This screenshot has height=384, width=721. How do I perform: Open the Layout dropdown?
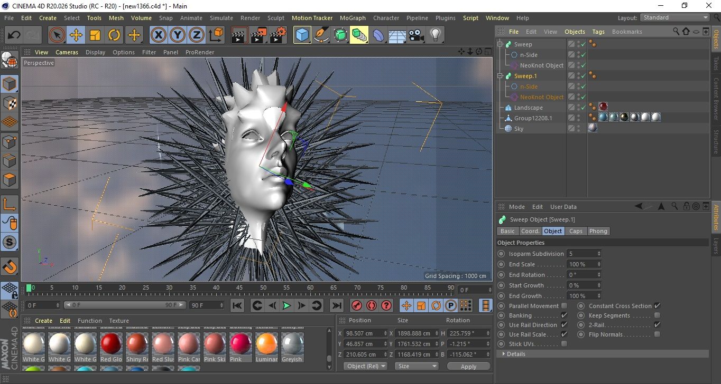coord(675,17)
